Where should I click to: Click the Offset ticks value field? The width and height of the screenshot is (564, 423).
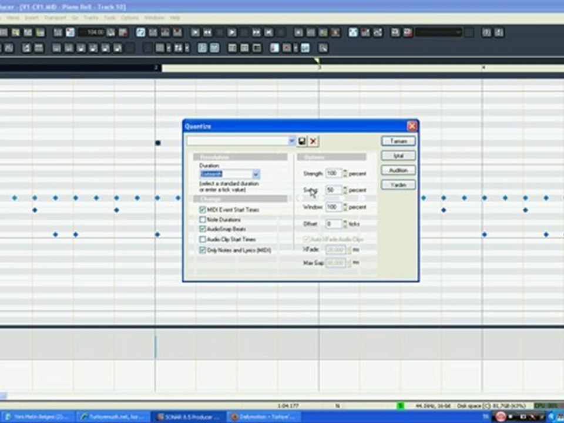coord(334,224)
